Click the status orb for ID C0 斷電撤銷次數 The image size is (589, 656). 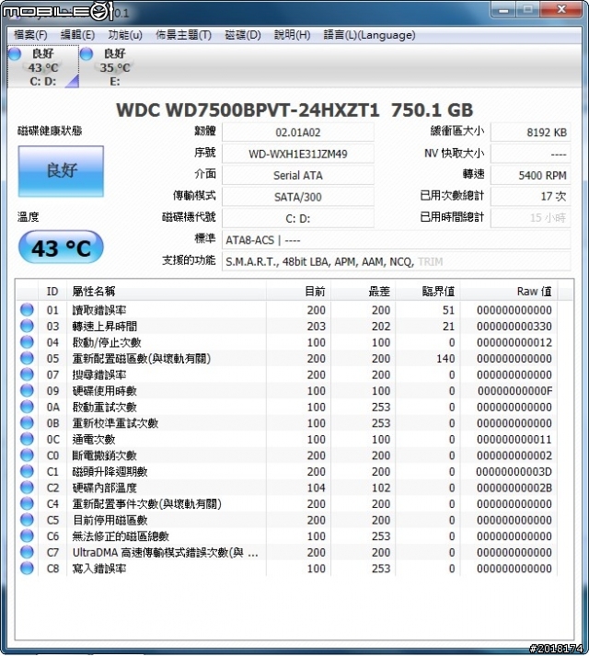[x=27, y=455]
